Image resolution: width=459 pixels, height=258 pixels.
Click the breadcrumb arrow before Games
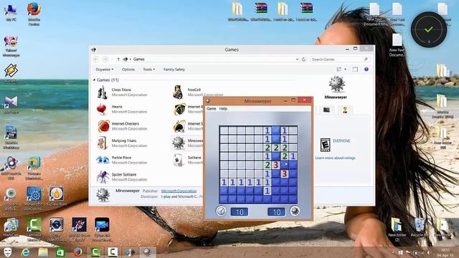coord(131,59)
